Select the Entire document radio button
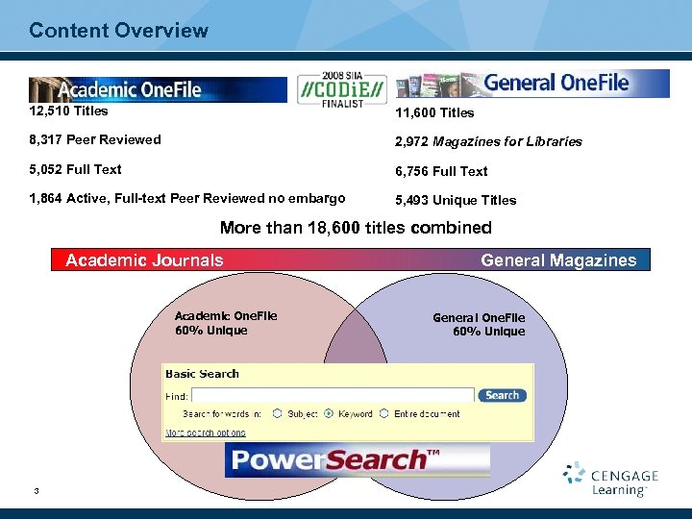 click(383, 413)
